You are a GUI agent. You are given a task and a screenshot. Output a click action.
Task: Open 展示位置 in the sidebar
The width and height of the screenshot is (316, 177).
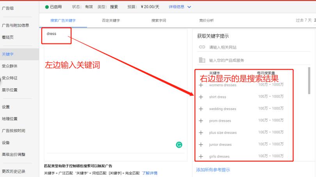tap(9, 90)
